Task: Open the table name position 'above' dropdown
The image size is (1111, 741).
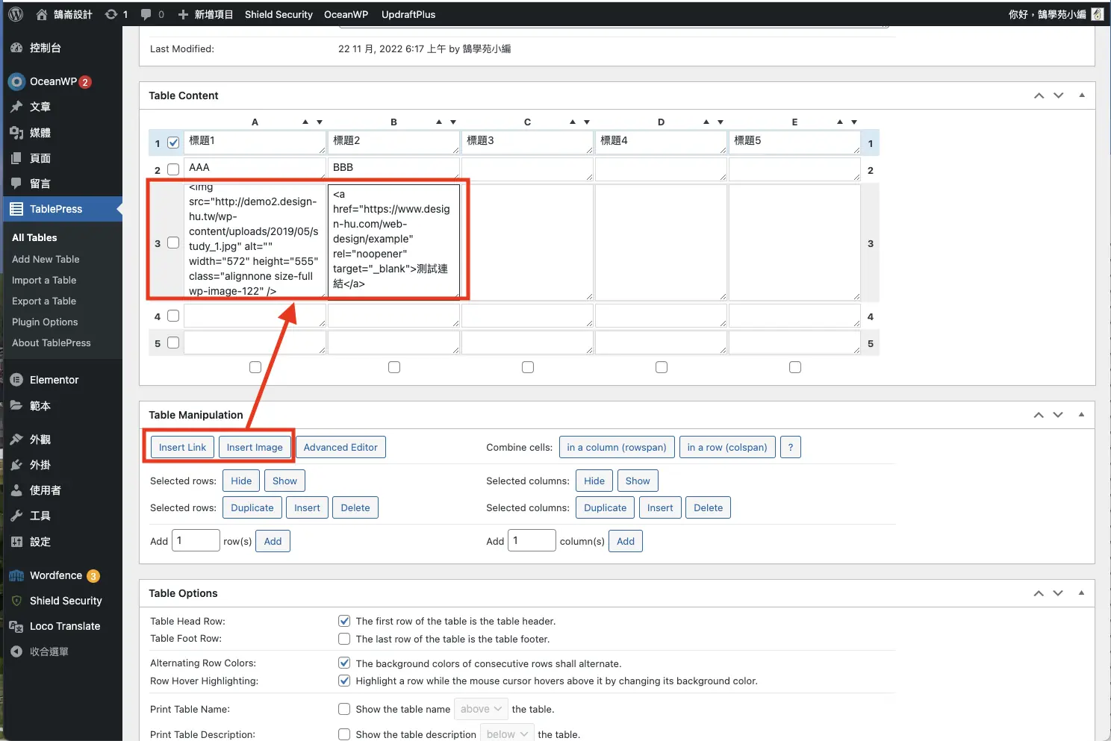Action: tap(481, 709)
